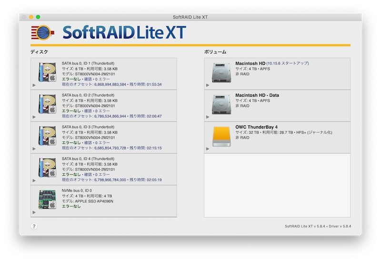This screenshot has height=261, width=381.
Task: Expand the OWC ThunderBay 4 volume tile
Action: click(208, 149)
